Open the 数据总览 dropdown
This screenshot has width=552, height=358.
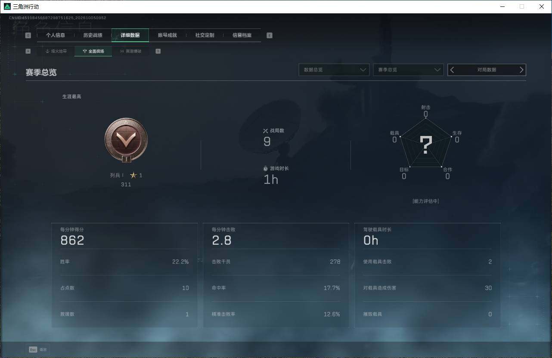[x=334, y=70]
